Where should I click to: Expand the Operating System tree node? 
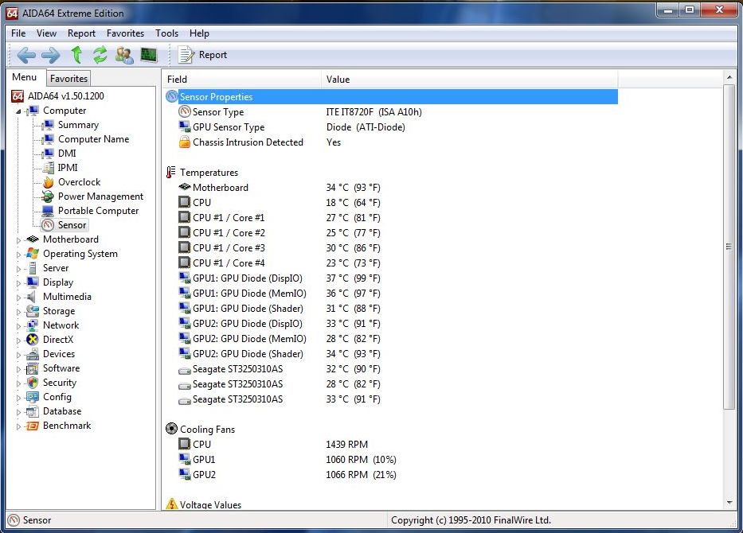[x=18, y=255]
